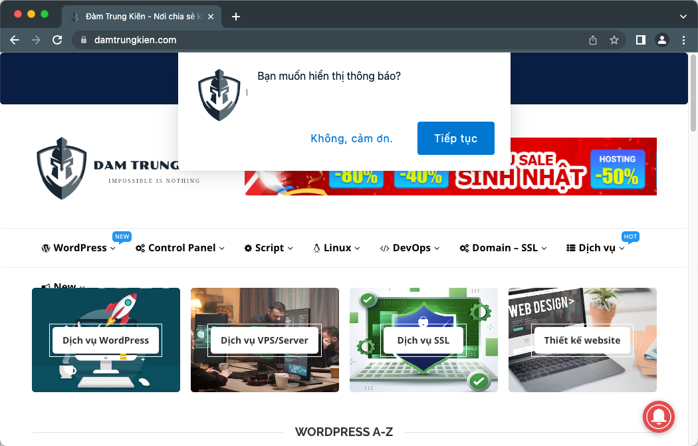Click the NEW badge above WordPress
Screen dimensions: 698x446
click(x=122, y=237)
